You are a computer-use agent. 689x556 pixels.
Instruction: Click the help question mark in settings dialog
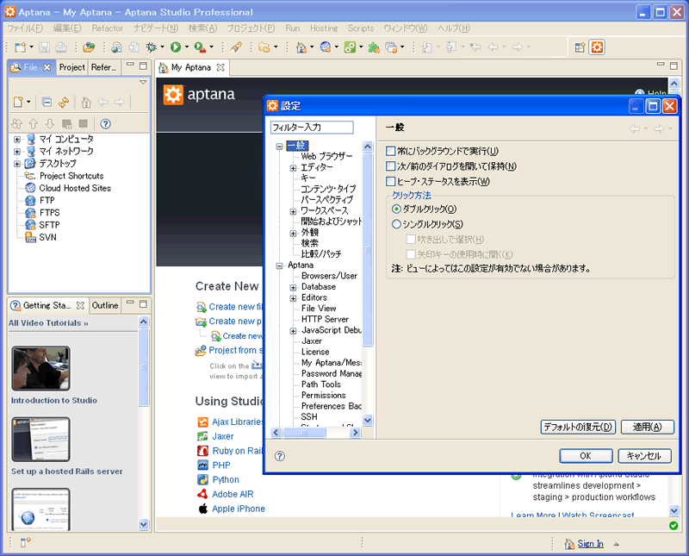(280, 456)
